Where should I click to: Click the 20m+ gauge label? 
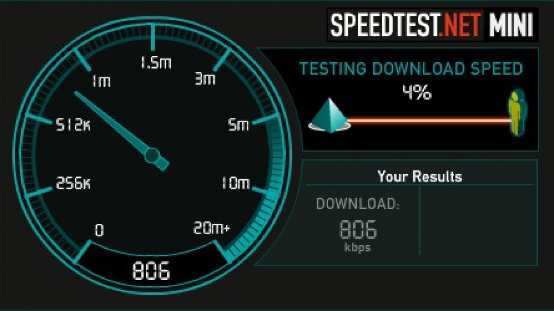[x=211, y=228]
